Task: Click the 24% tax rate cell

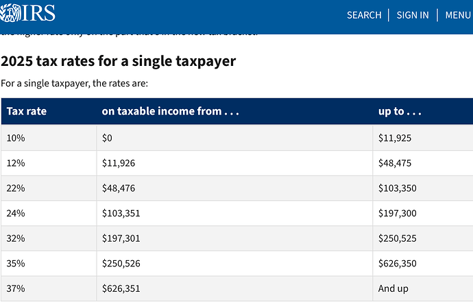Action: (49, 213)
